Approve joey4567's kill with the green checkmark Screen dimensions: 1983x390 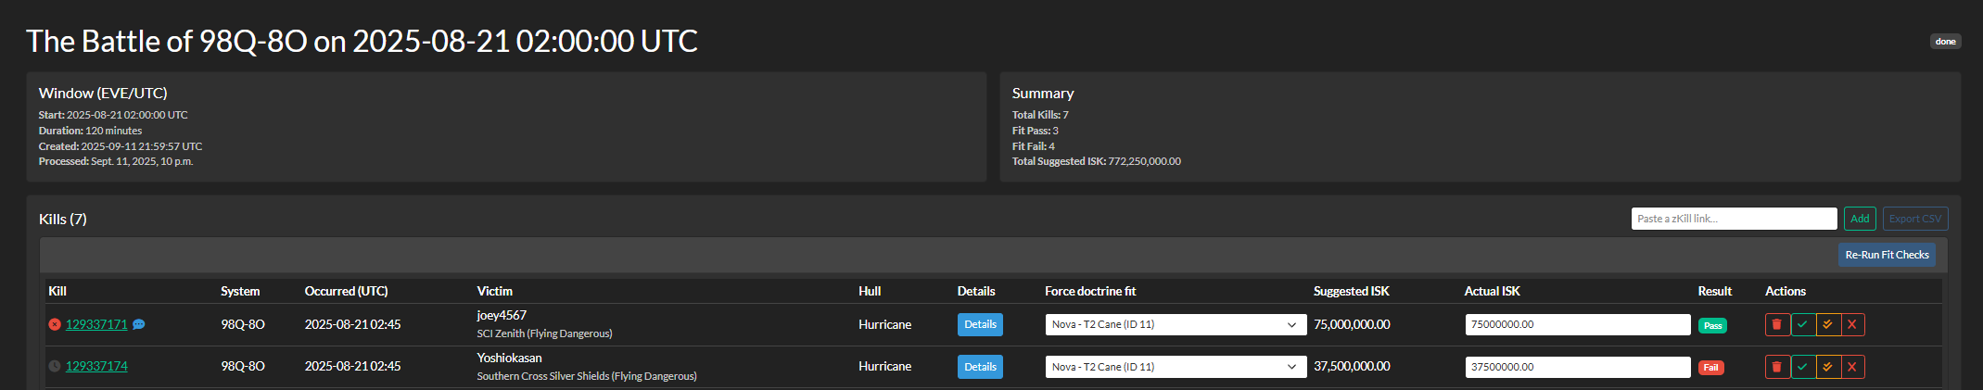[1802, 324]
